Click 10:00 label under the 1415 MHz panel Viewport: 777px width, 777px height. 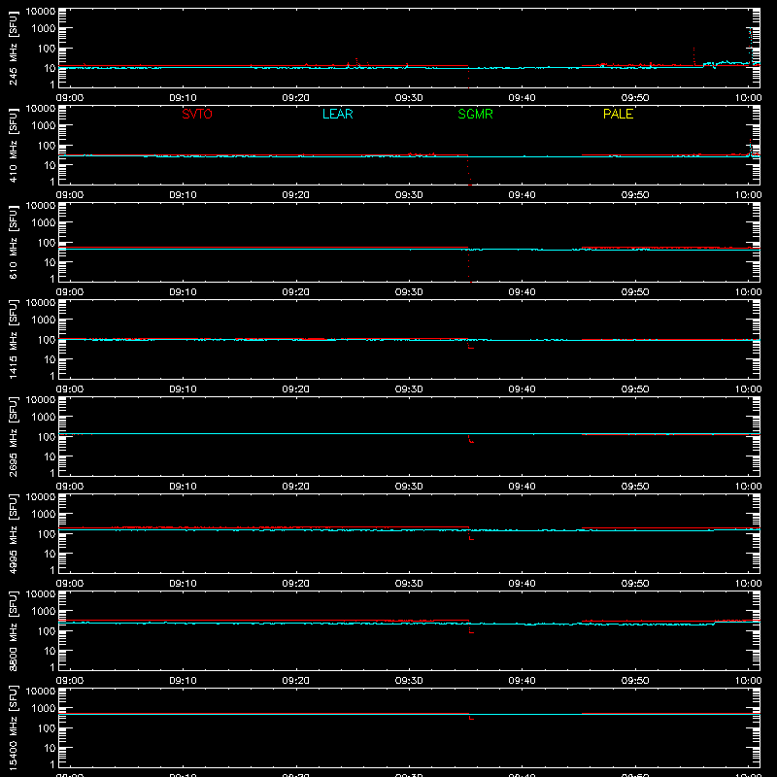tap(748, 389)
